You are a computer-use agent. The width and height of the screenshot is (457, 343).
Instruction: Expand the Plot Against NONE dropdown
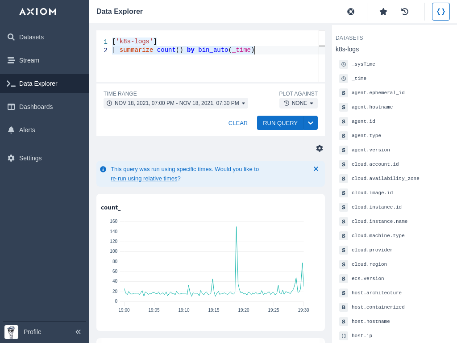[x=299, y=103]
